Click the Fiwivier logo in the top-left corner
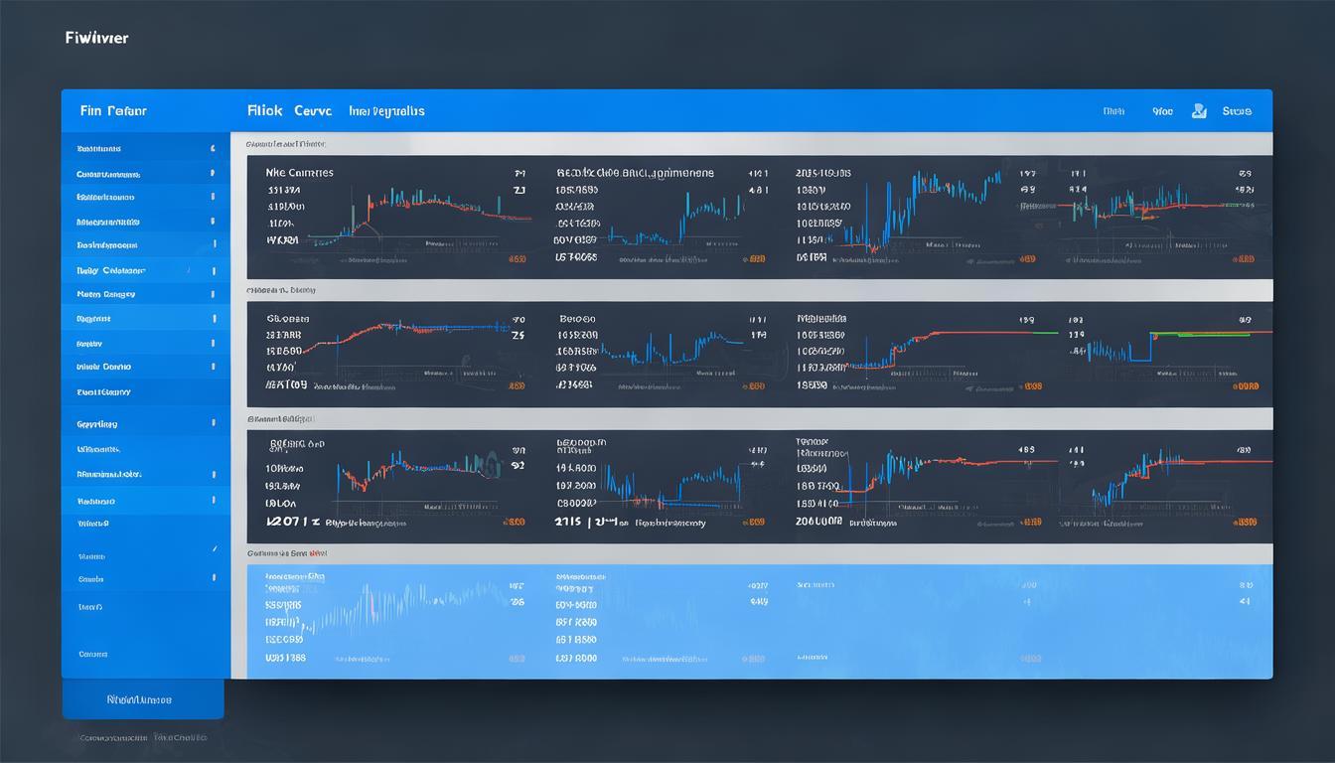The width and height of the screenshot is (1335, 763). click(x=96, y=38)
